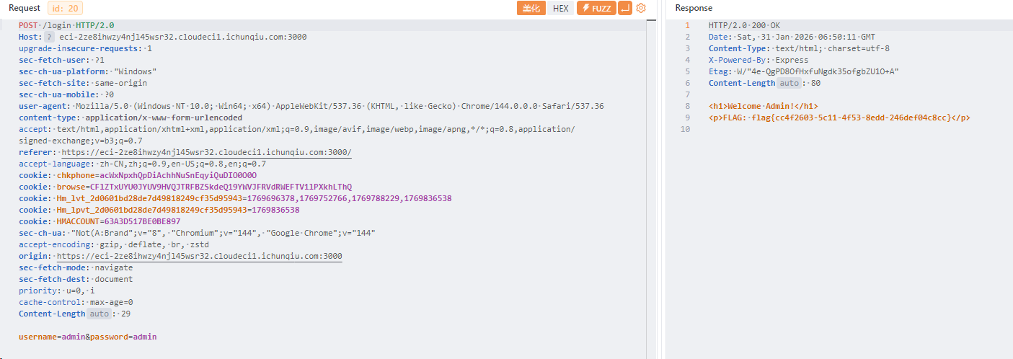Click the question mark badge beside Host
Image resolution: width=1013 pixels, height=359 pixels.
(x=50, y=37)
